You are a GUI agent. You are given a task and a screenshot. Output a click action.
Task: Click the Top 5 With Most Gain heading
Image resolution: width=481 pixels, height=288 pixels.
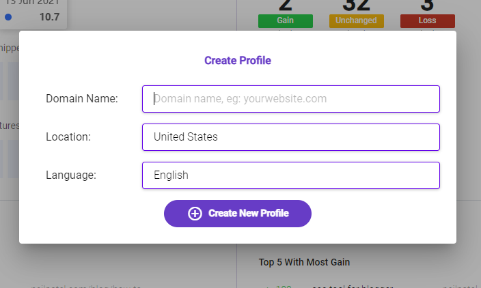[304, 262]
